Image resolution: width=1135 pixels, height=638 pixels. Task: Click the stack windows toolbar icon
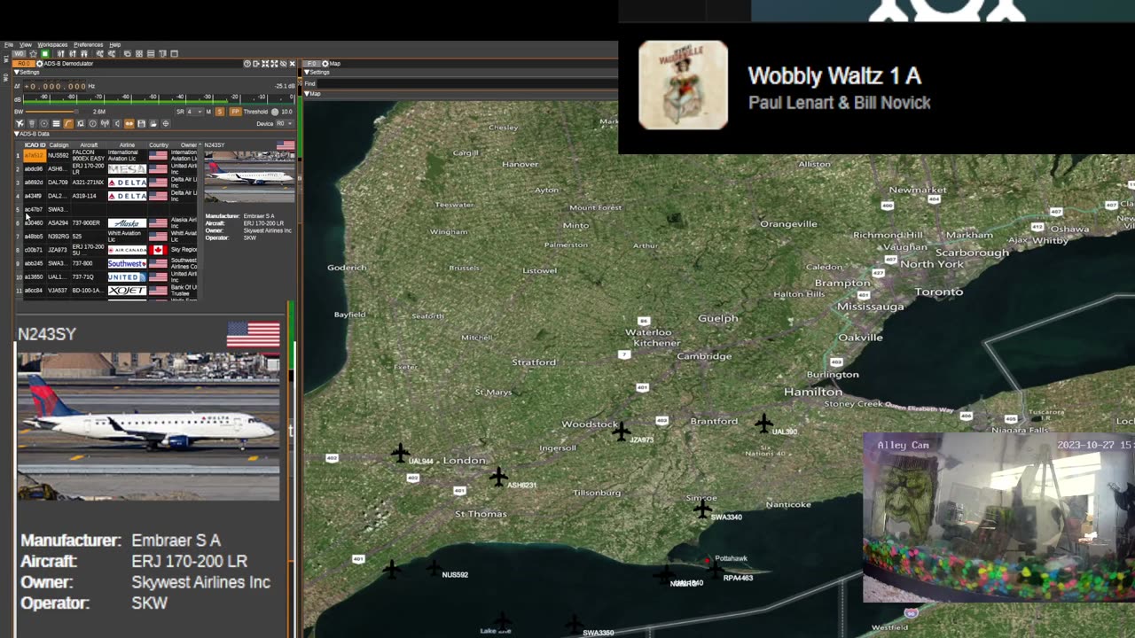[151, 54]
